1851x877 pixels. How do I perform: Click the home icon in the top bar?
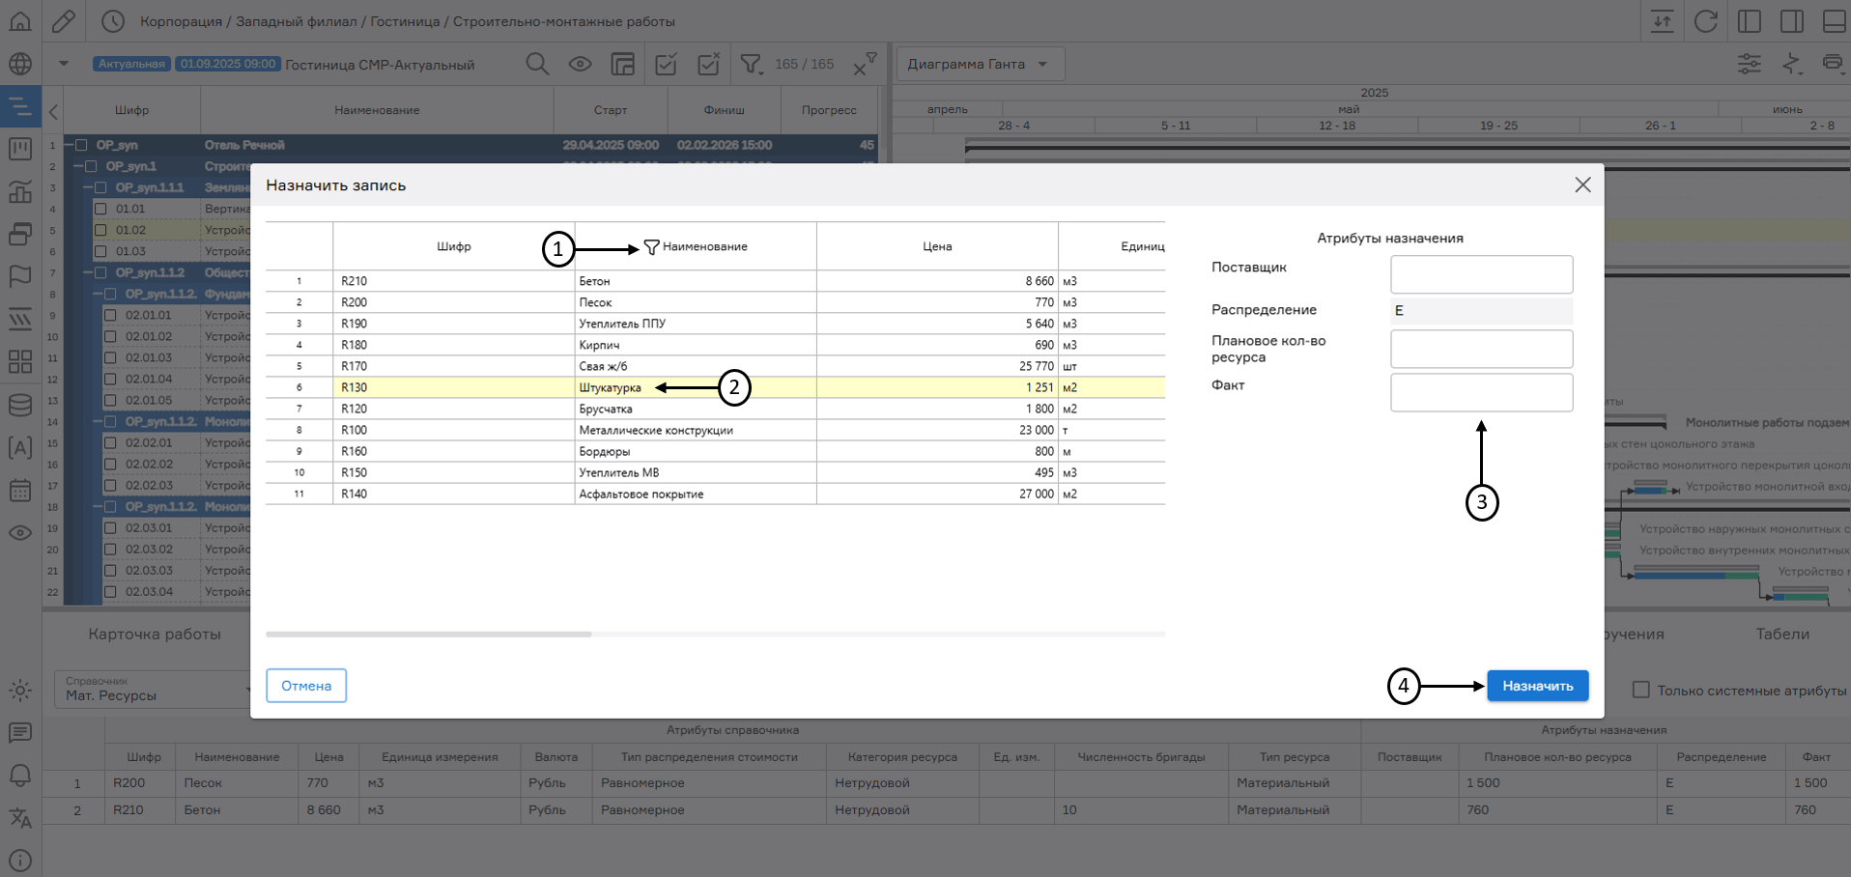[20, 20]
